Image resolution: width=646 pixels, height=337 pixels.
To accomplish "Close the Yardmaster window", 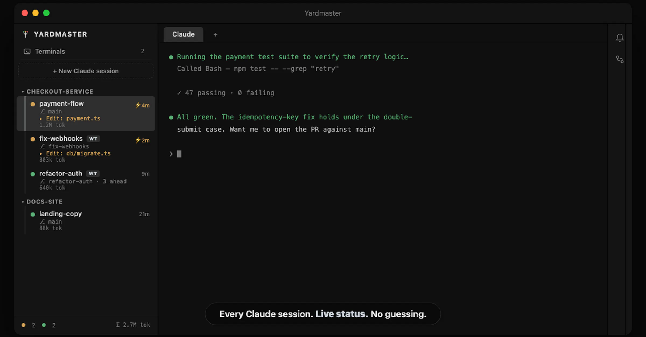I will tap(25, 13).
